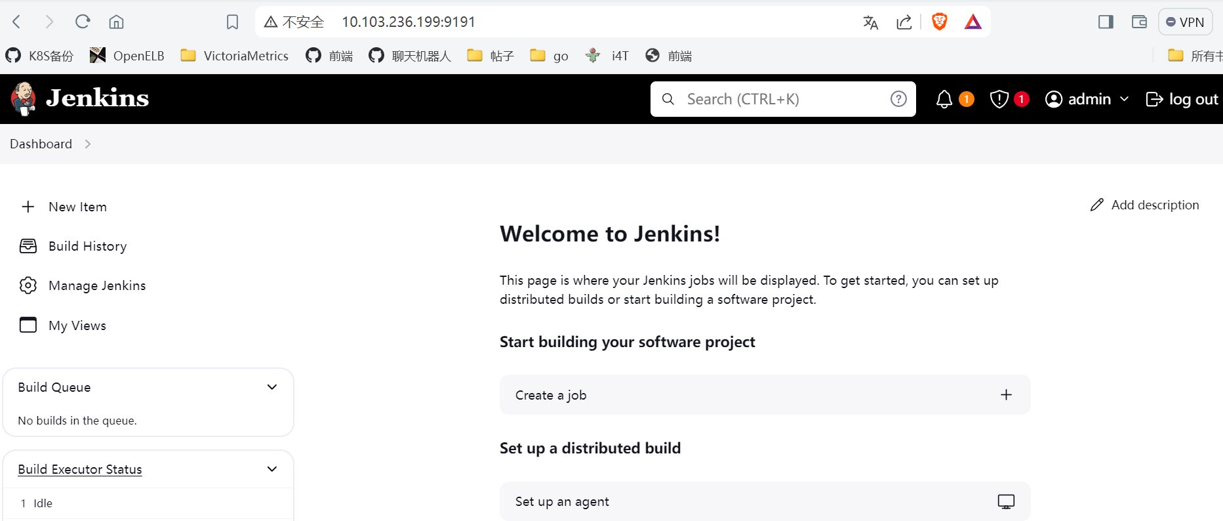Collapse the Build Queue panel chevron
1223x521 pixels.
pyautogui.click(x=272, y=387)
